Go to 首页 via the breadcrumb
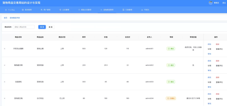Image resolution: width=227 pixels, height=106 pixels. [5, 18]
